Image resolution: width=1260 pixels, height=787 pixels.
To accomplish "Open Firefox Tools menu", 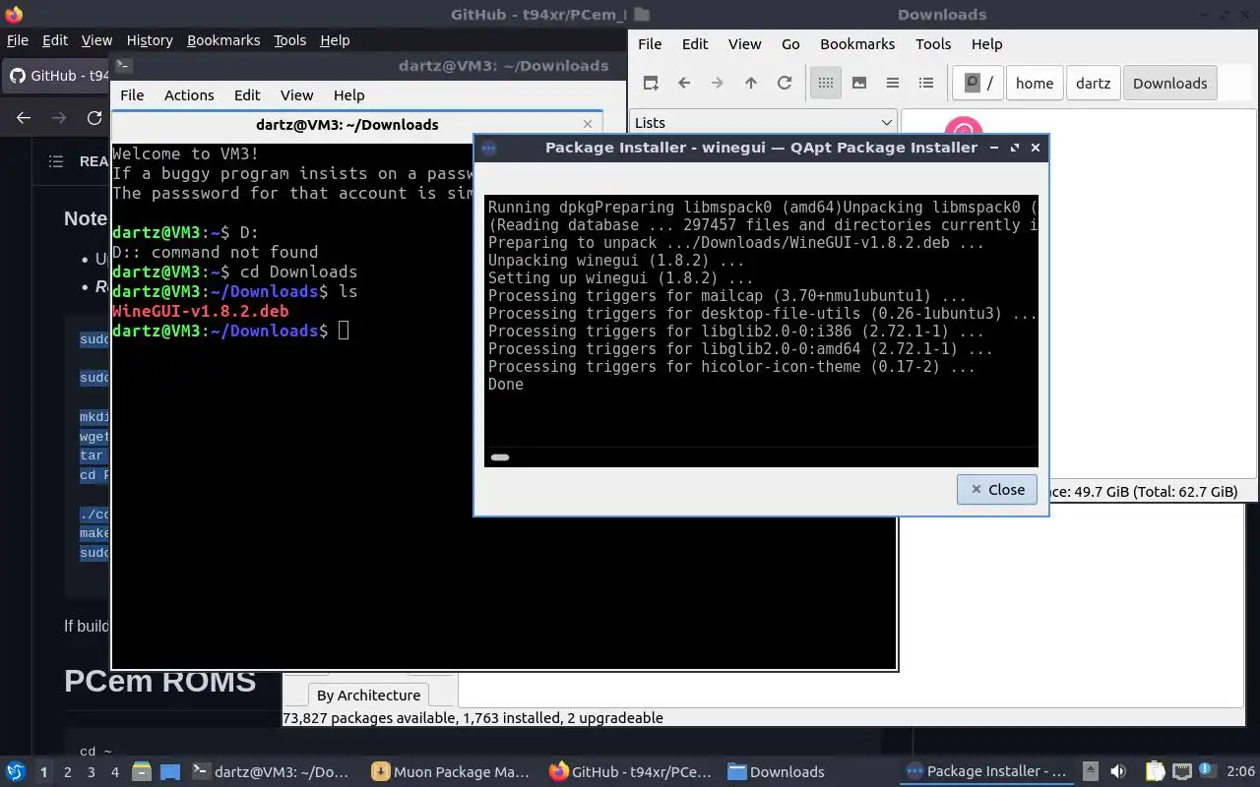I will click(x=289, y=40).
